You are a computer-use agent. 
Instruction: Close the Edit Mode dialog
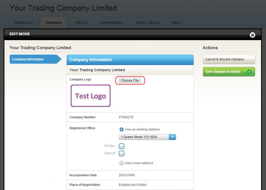click(252, 35)
